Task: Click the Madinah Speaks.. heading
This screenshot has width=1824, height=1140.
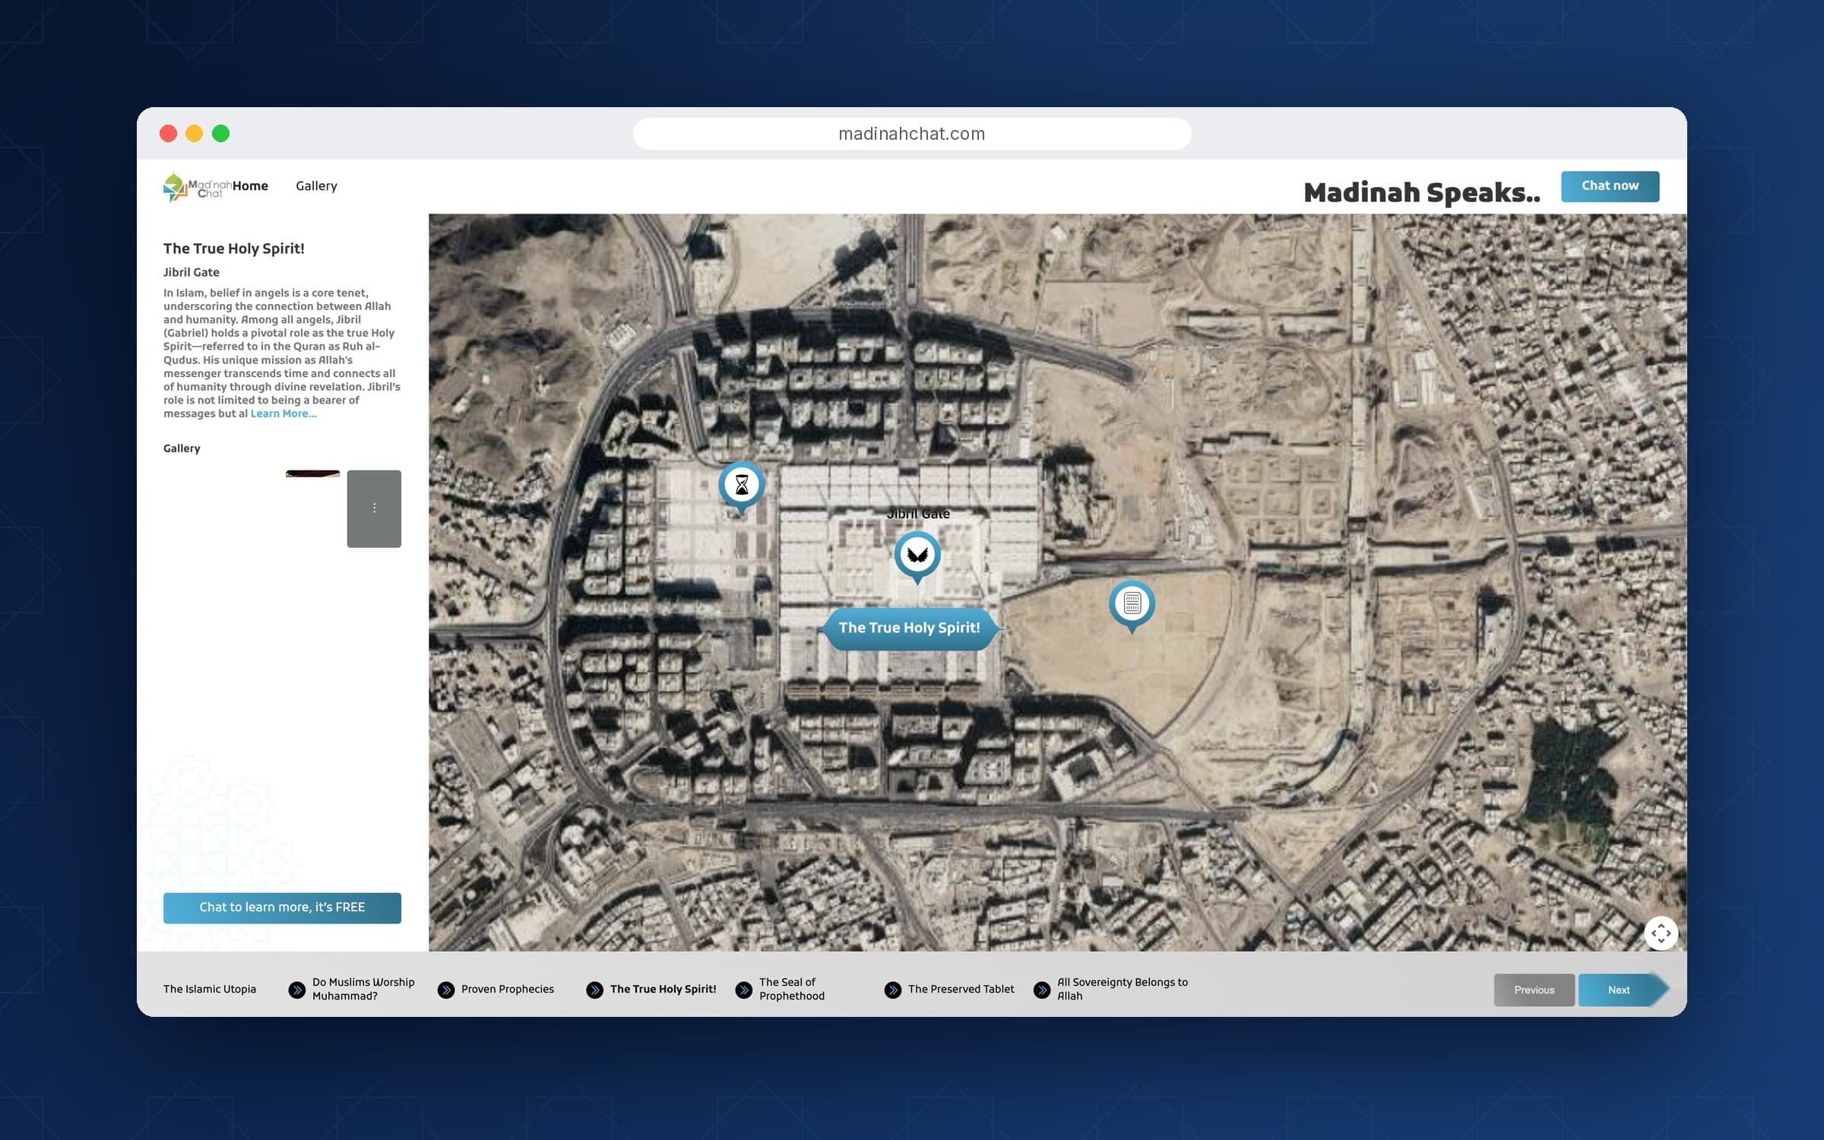Action: 1422,192
